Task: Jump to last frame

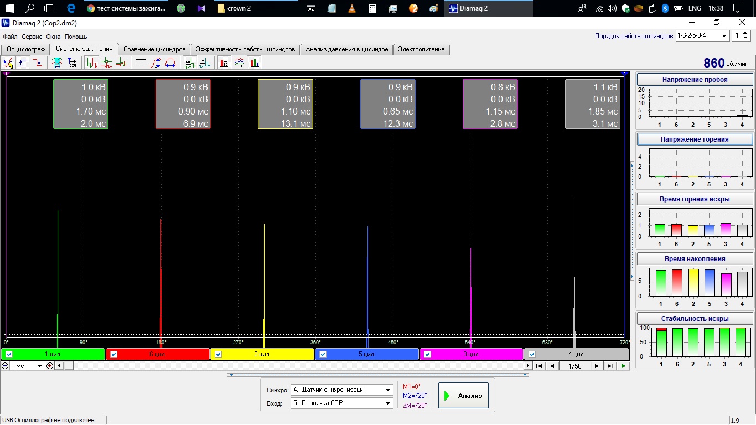Action: [610, 366]
